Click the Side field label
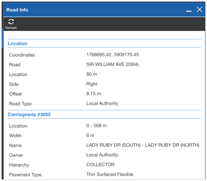The height and width of the screenshot is (181, 207). click(14, 84)
